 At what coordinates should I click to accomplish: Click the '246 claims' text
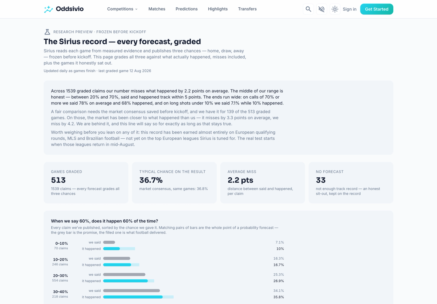[x=60, y=264]
